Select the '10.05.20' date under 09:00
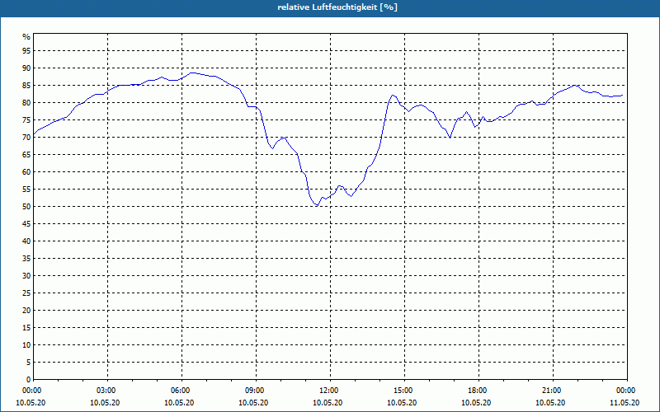This screenshot has width=660, height=412. coord(253,403)
